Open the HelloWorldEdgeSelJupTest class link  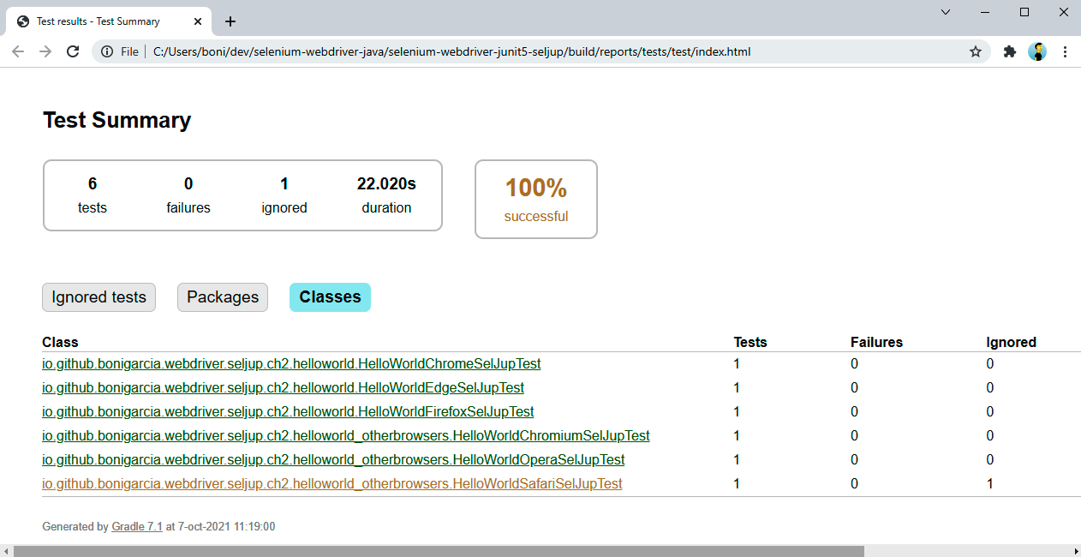click(x=283, y=388)
